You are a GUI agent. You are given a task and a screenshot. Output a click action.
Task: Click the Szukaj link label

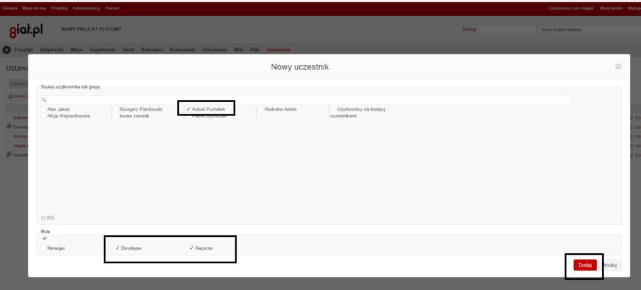coord(469,29)
